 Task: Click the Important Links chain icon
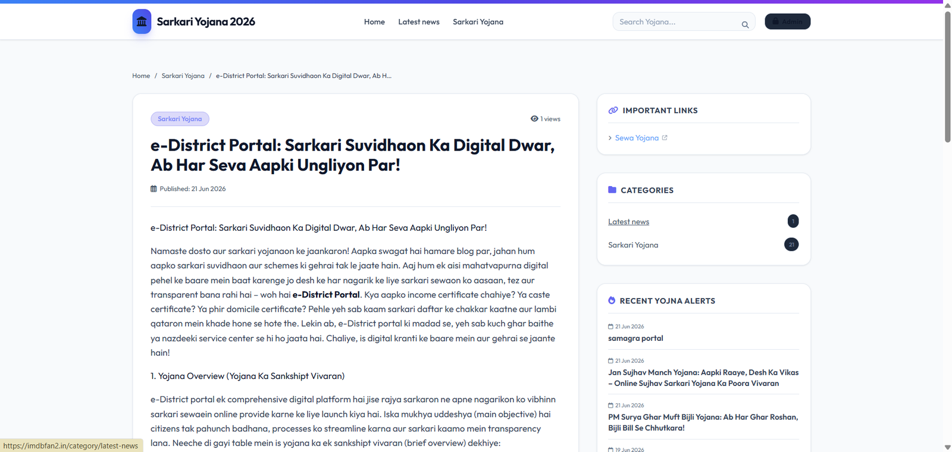(x=613, y=111)
